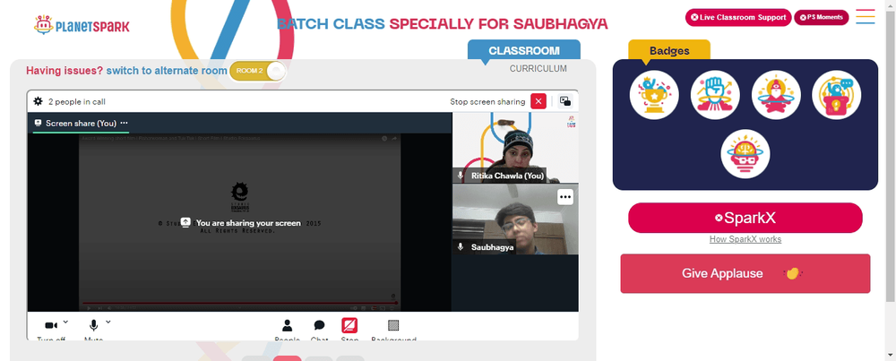The image size is (896, 361).
Task: Expand the camera device options chevron
Action: tap(65, 321)
